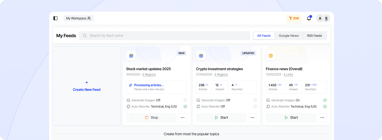The height and width of the screenshot is (140, 382).
Task: Click Create New Feed
Action: tap(87, 86)
